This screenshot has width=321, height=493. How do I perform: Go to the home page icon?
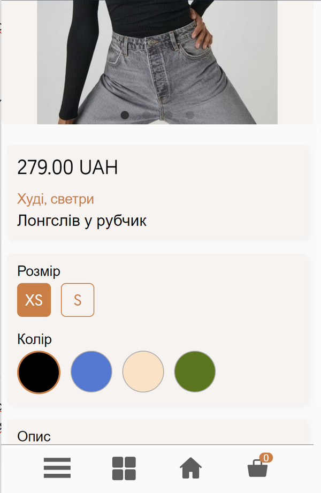tap(190, 468)
